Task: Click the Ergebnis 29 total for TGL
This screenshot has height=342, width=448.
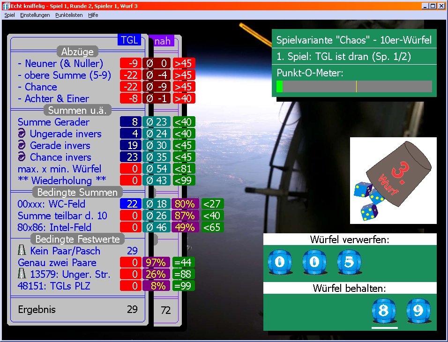Action: (132, 309)
